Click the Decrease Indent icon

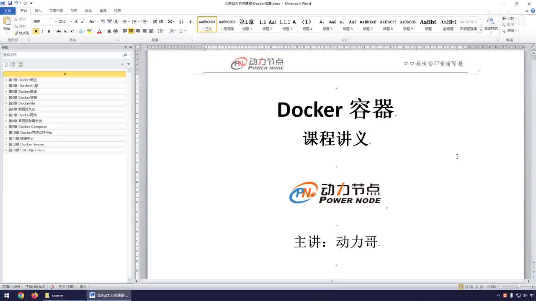(155, 21)
